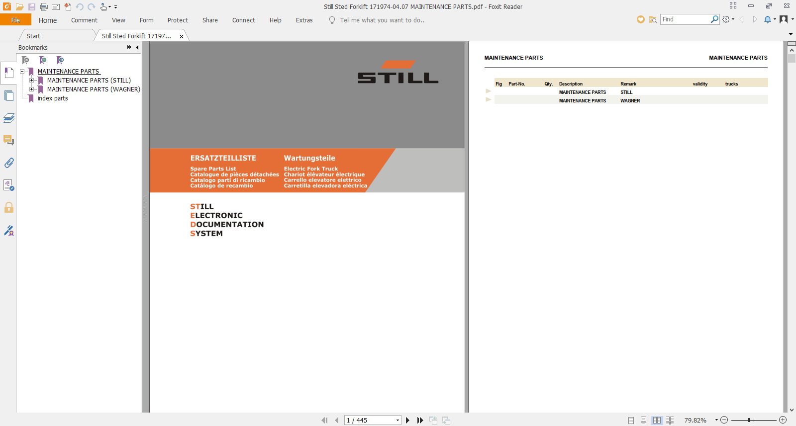Click the Tell me what you want box
The image size is (796, 426).
[382, 20]
